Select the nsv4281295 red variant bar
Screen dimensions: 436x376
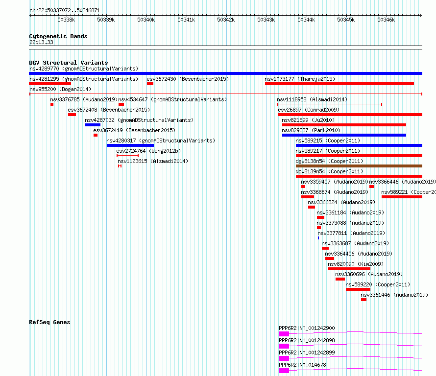tap(50, 84)
